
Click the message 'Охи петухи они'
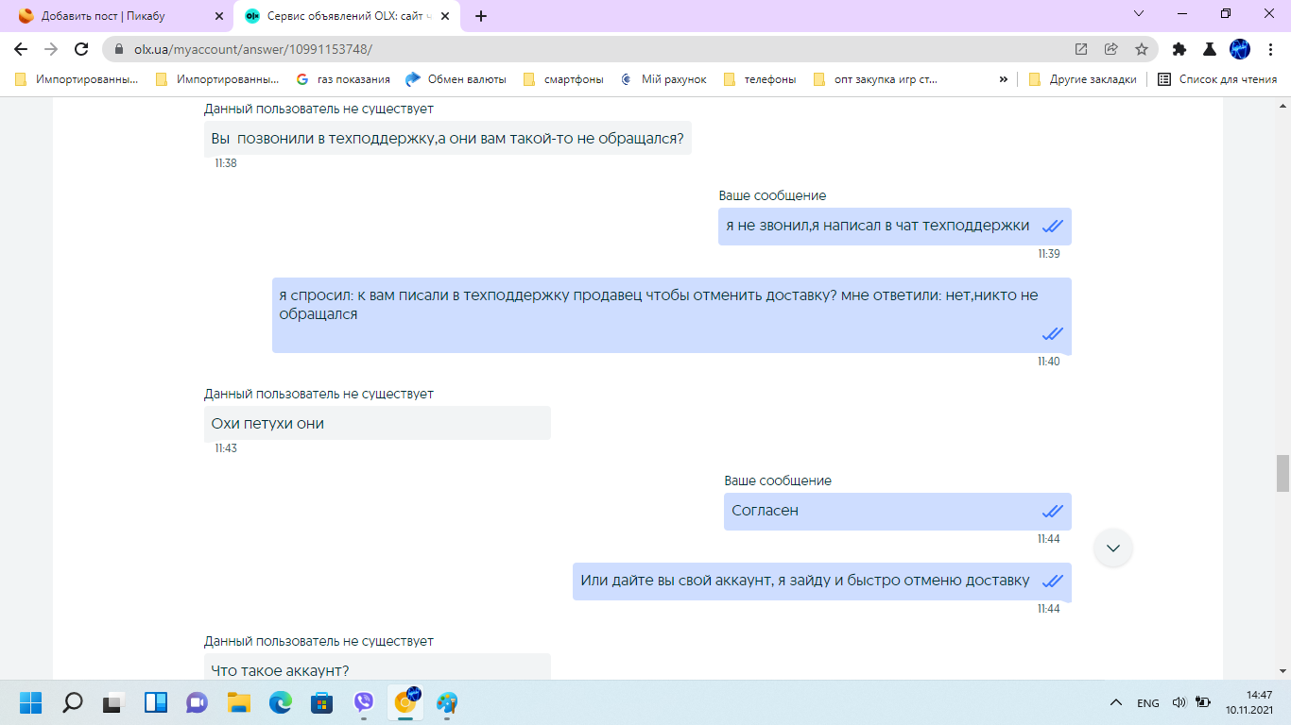(377, 423)
